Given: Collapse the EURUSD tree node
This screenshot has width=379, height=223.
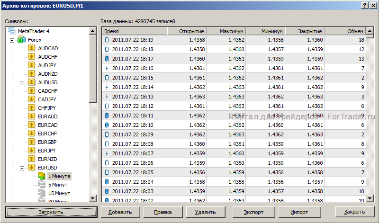Looking at the screenshot, I should pyautogui.click(x=22, y=168).
